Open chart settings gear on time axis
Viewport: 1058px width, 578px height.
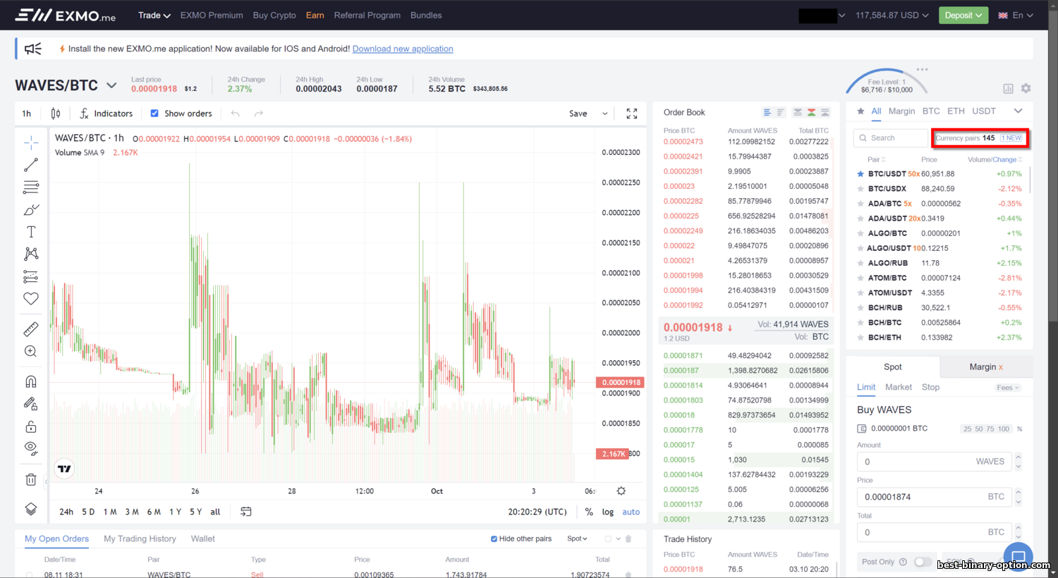point(621,491)
